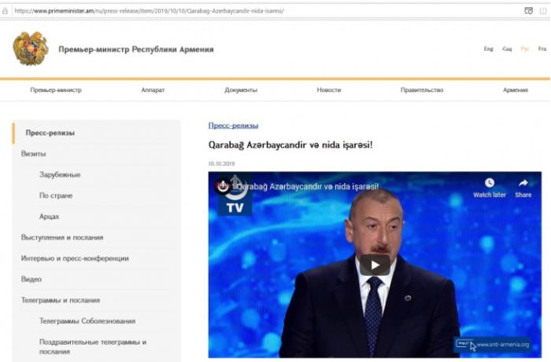Switch site language to Fra
Screen dimensions: 551x362
pos(542,49)
